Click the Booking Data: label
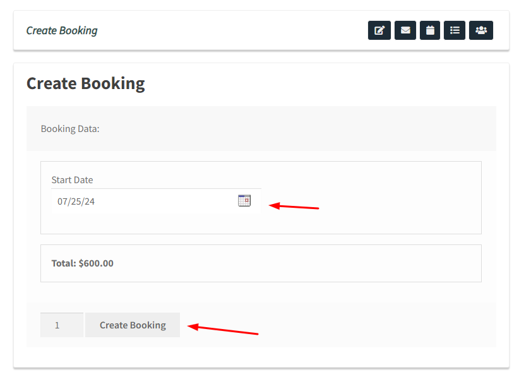This screenshot has width=519, height=372. pos(70,129)
